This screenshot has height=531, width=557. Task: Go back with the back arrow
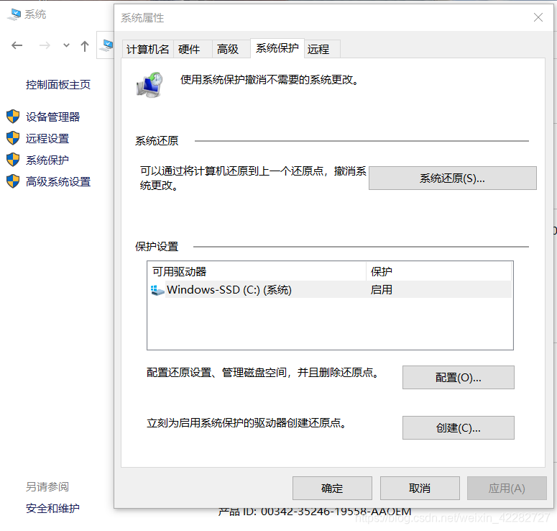(x=17, y=45)
